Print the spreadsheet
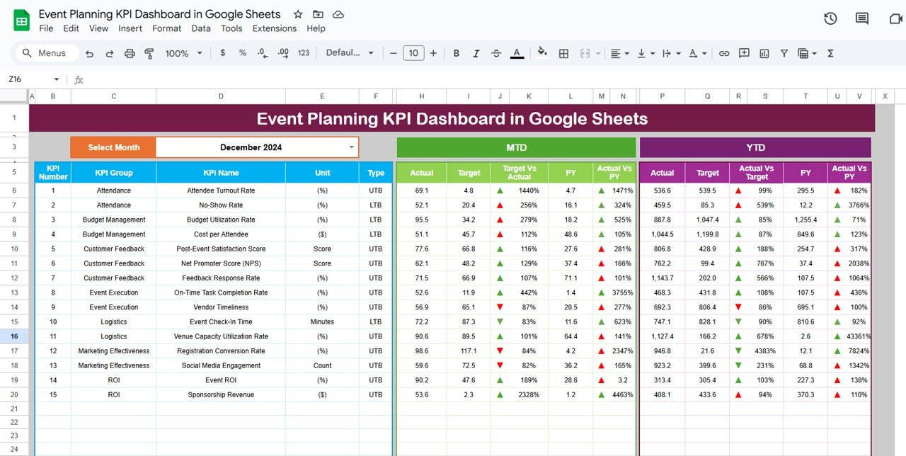The width and height of the screenshot is (906, 456). [130, 53]
